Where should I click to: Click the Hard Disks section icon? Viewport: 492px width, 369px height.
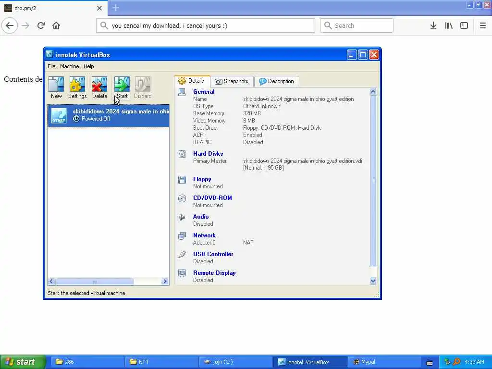coord(182,154)
